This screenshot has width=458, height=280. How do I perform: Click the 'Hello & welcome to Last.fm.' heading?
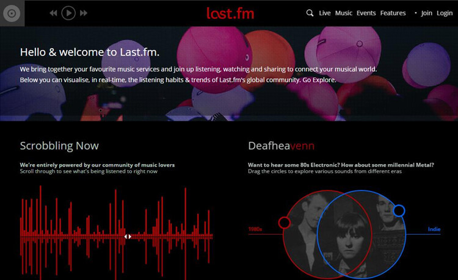click(90, 52)
